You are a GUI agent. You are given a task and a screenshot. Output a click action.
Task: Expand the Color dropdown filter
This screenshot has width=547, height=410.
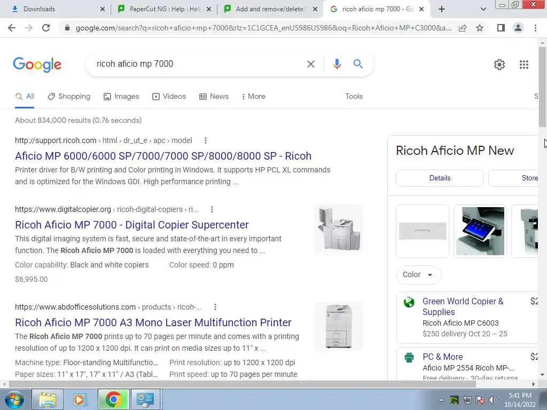419,275
